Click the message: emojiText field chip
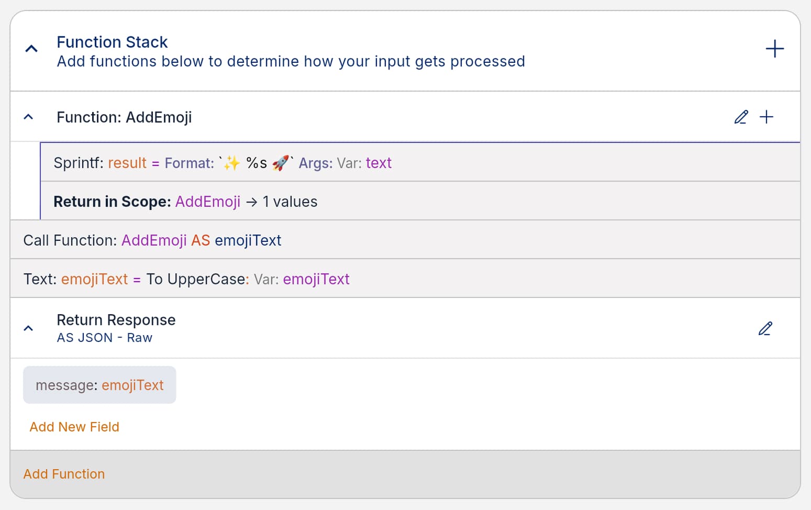This screenshot has width=811, height=510. [x=99, y=384]
